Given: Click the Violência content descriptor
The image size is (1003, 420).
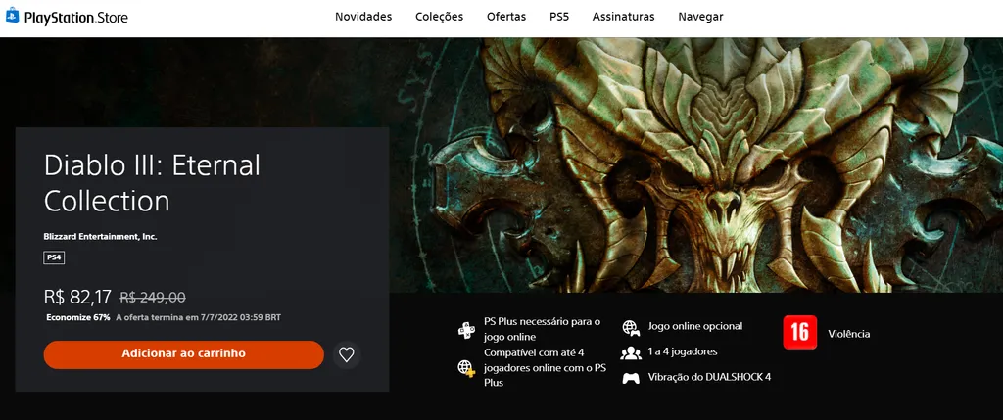Looking at the screenshot, I should (x=849, y=334).
